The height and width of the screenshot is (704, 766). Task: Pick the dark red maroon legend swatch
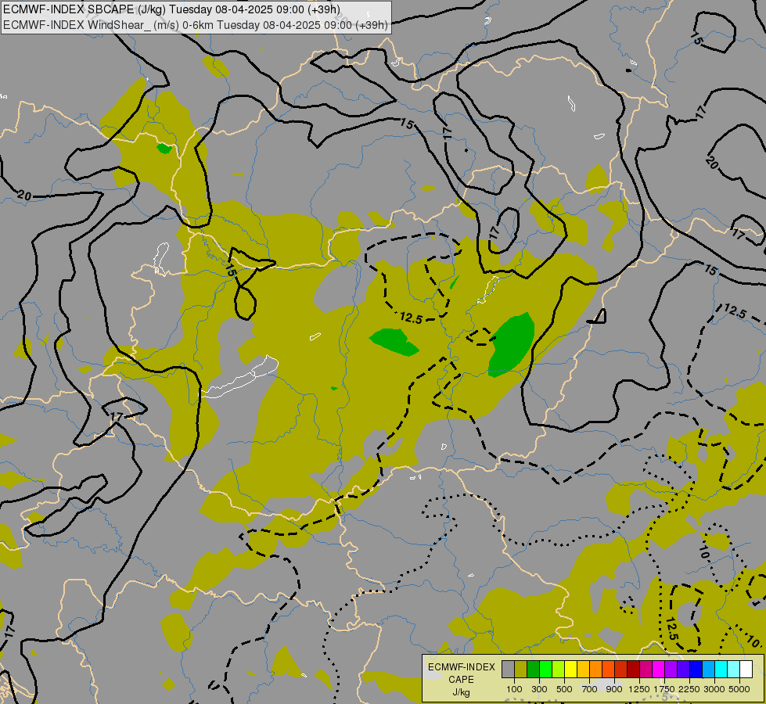pyautogui.click(x=633, y=669)
